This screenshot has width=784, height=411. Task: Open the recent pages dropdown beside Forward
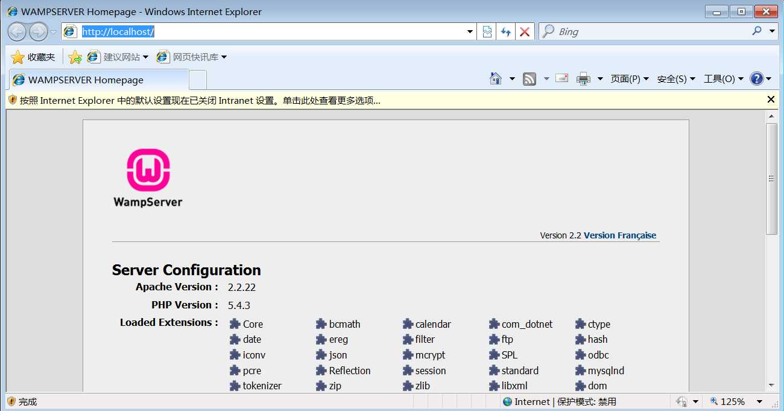pos(53,32)
